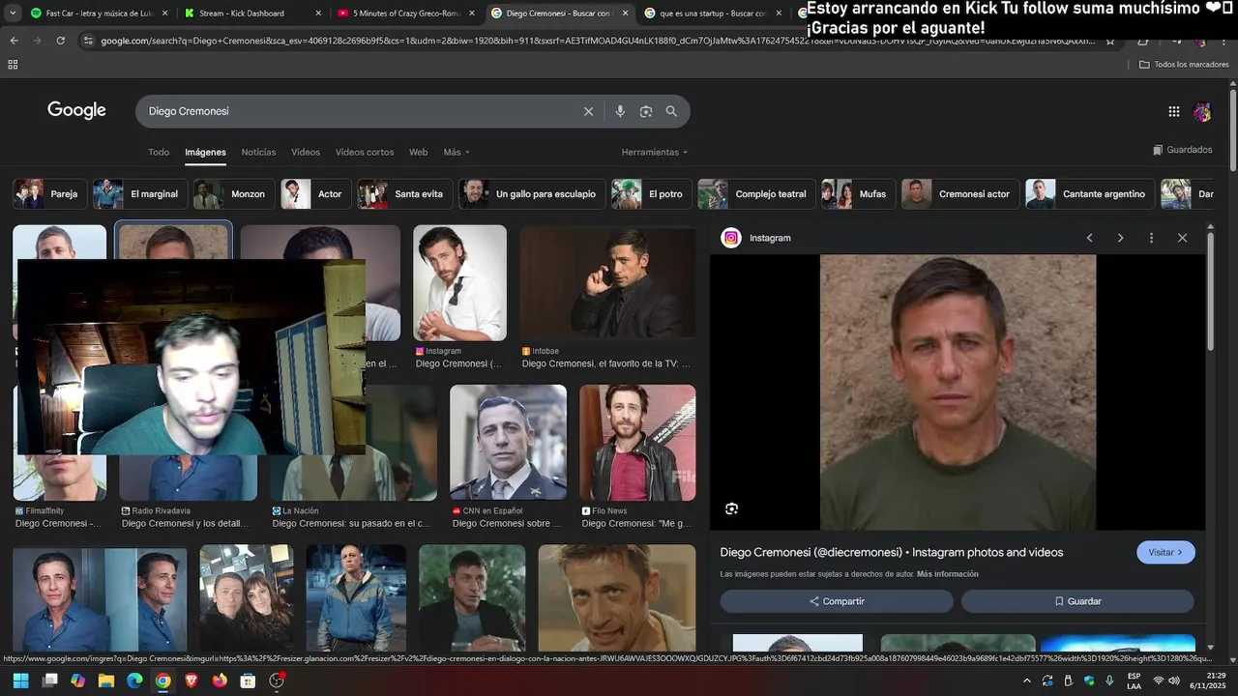
Task: Click the magnifier search submit icon
Action: click(671, 111)
